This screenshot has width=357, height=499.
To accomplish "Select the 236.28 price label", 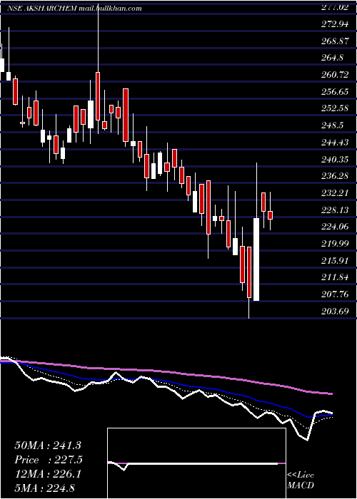I will coord(335,175).
